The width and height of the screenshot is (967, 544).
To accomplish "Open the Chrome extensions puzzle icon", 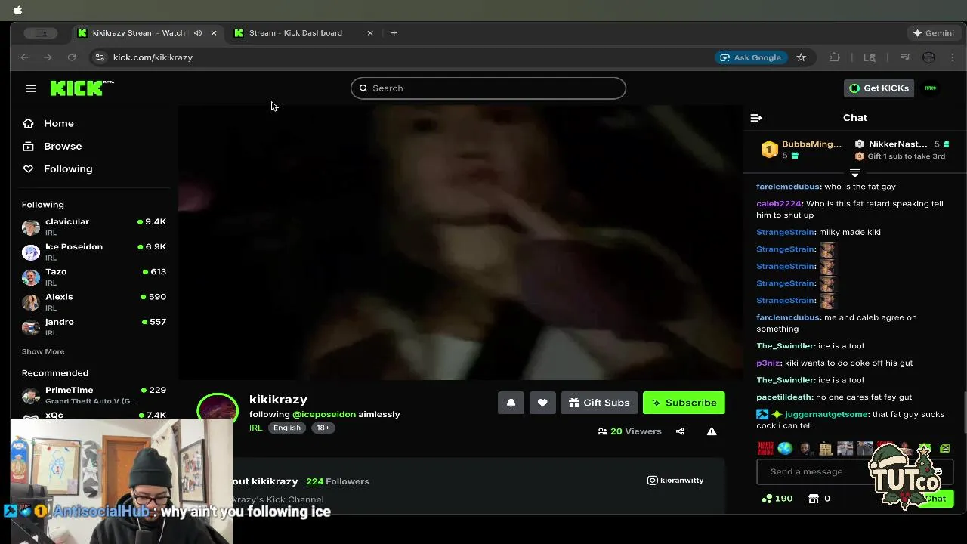I will pyautogui.click(x=835, y=57).
